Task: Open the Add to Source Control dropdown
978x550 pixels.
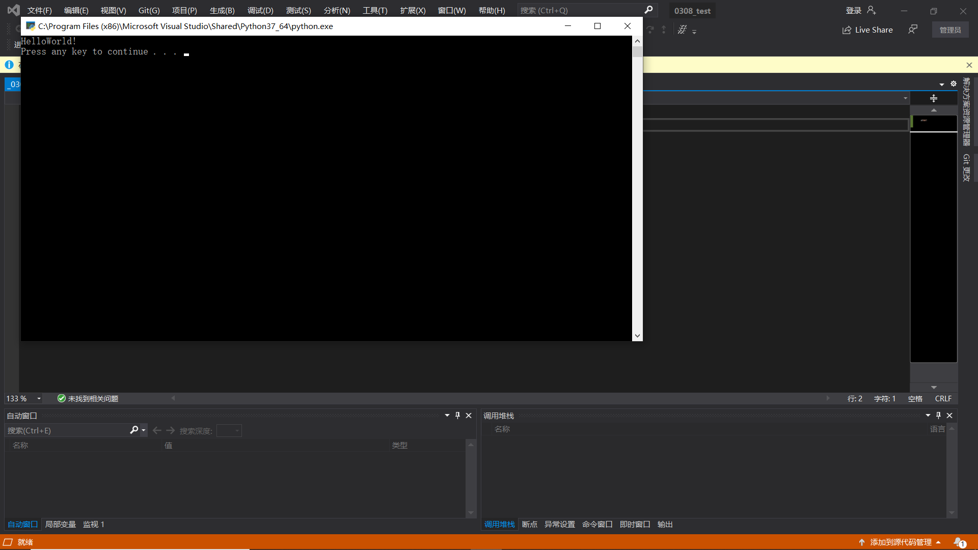Action: tap(900, 542)
